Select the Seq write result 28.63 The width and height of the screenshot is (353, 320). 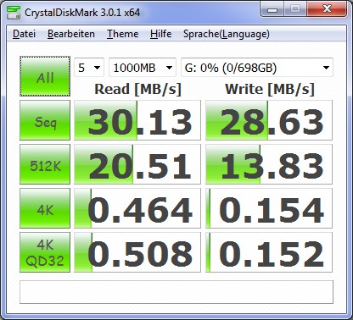tap(269, 120)
